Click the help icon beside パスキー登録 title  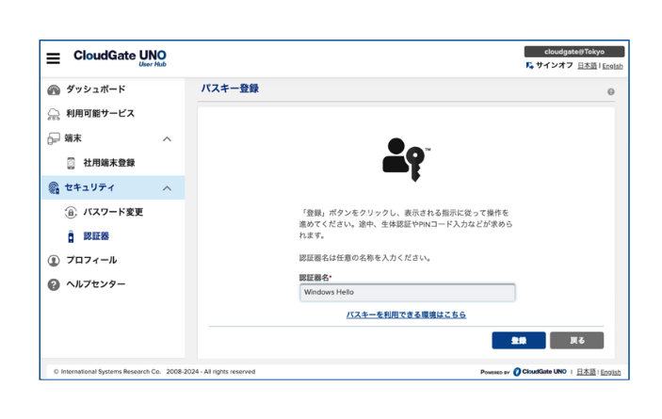point(611,91)
